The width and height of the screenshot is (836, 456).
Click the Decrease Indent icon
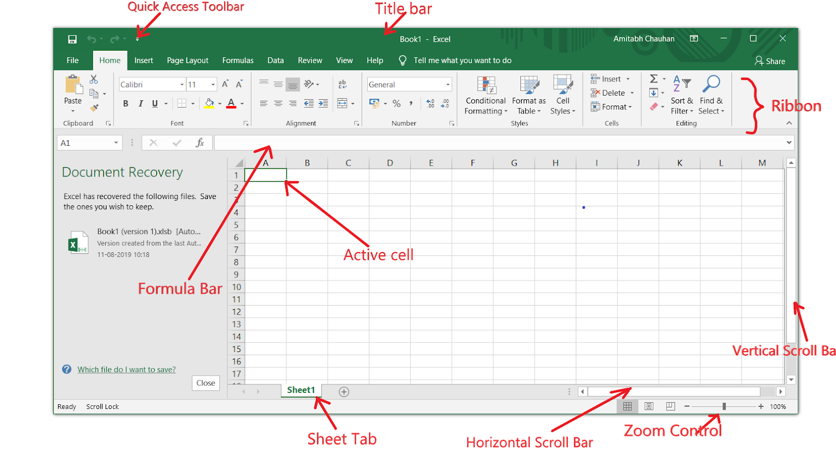(309, 103)
